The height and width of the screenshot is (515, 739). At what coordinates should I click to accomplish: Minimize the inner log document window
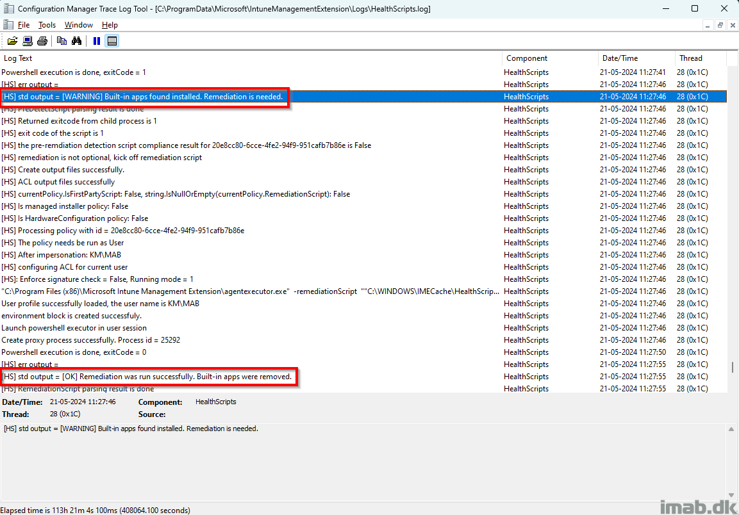click(708, 26)
